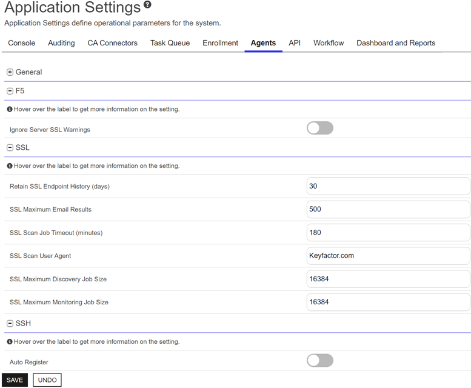The height and width of the screenshot is (388, 471).
Task: Go to Dashboard and Reports tab
Action: pos(395,43)
